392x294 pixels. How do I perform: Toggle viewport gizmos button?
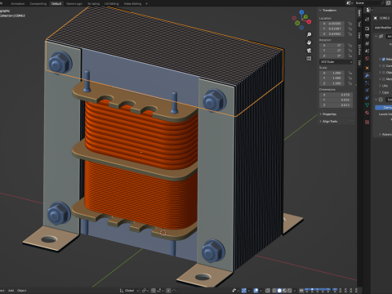click(244, 291)
